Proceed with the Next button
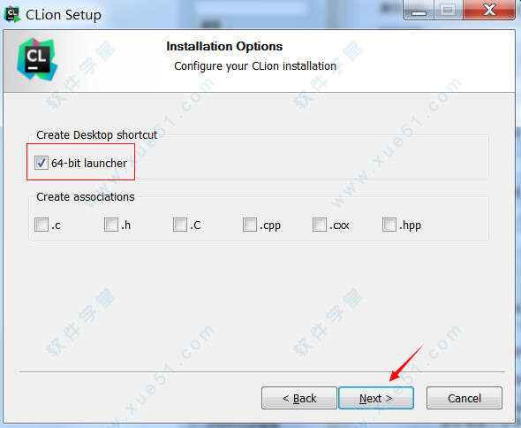The height and width of the screenshot is (428, 521). click(x=376, y=398)
